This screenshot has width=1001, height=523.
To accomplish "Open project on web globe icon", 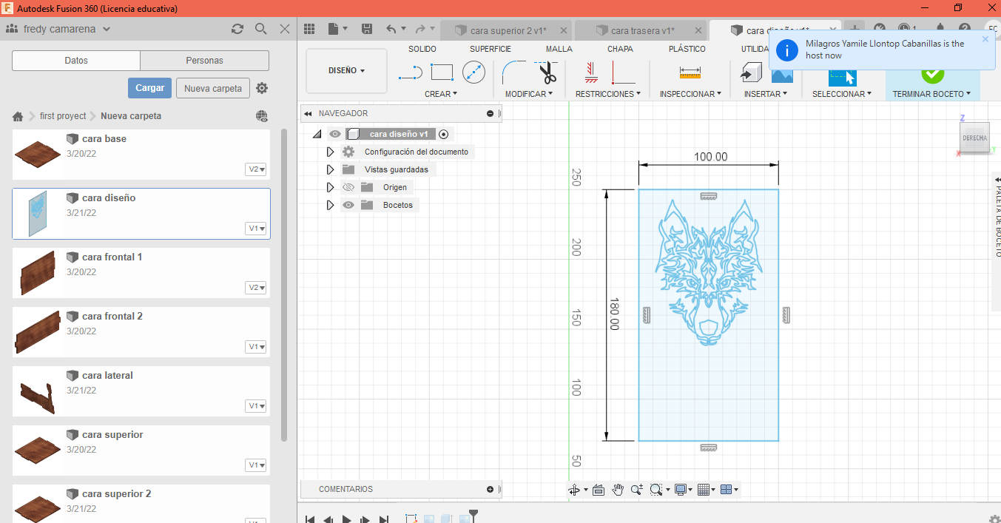I will tap(262, 116).
